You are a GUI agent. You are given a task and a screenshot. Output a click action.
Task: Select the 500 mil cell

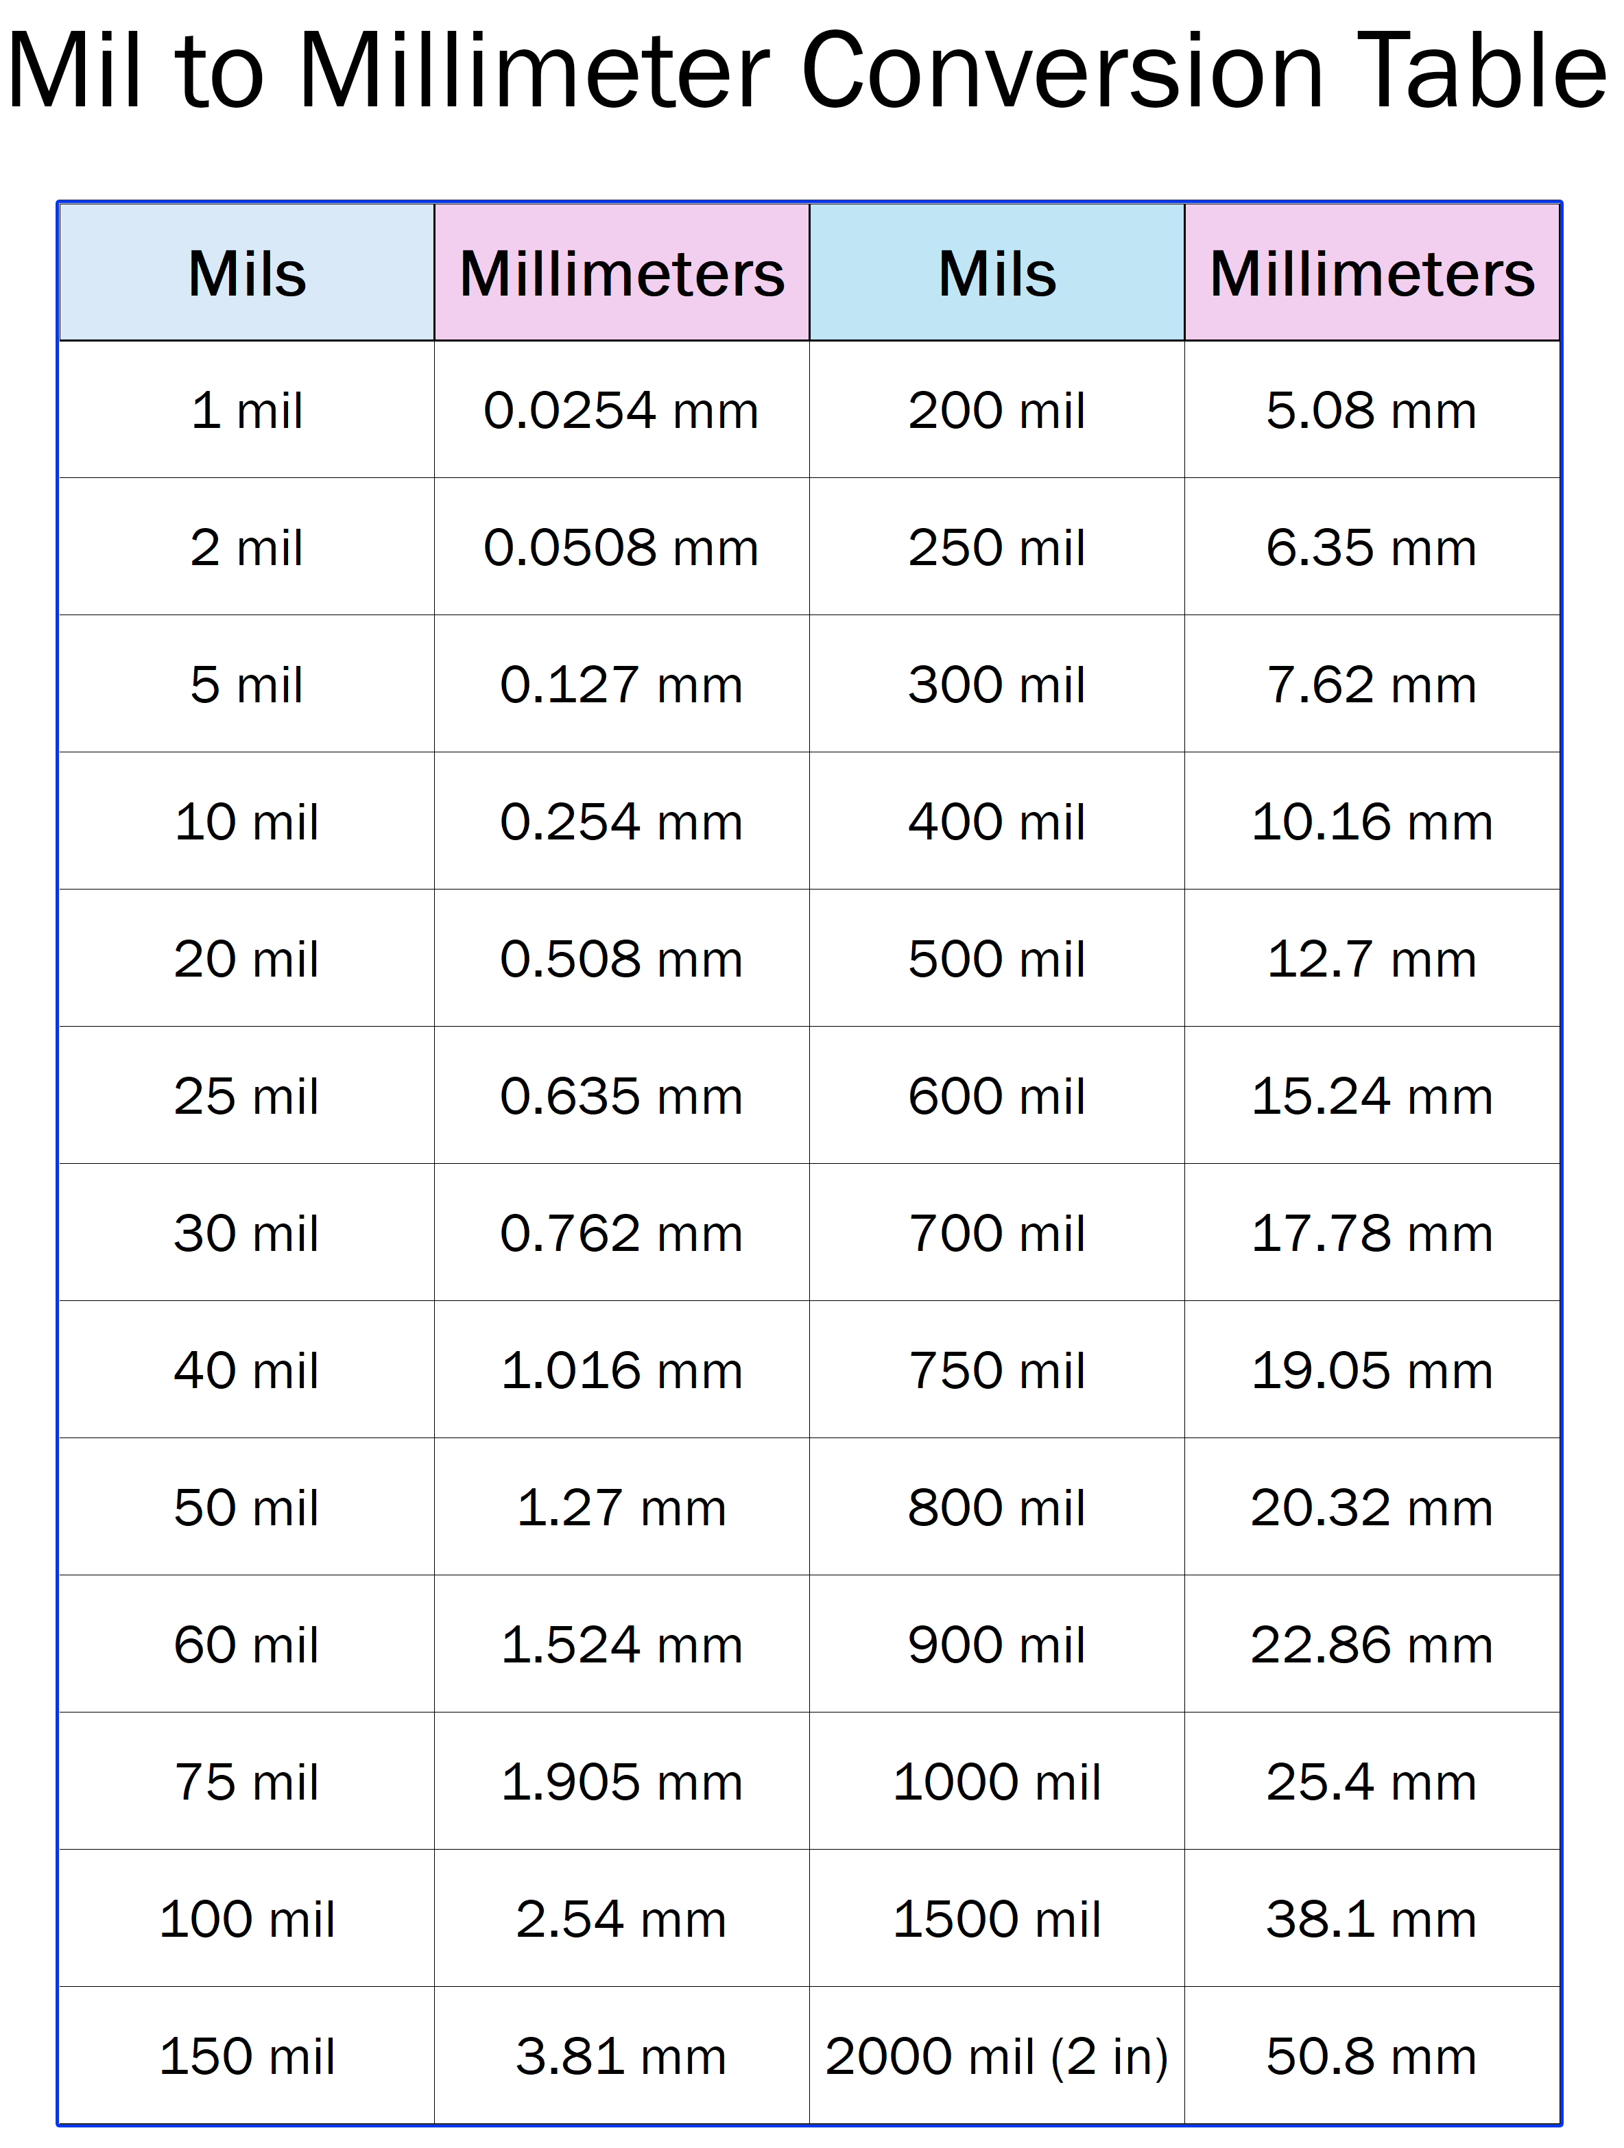[x=996, y=959]
